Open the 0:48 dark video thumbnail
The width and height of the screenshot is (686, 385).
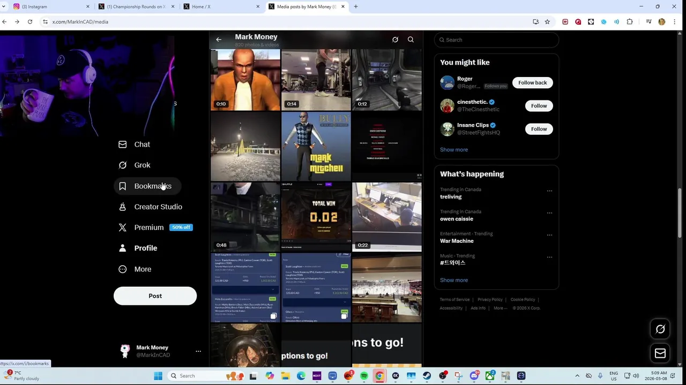pyautogui.click(x=245, y=217)
